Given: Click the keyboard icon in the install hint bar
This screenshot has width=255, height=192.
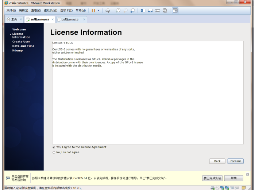Looking at the screenshot, I should pos(8,178).
